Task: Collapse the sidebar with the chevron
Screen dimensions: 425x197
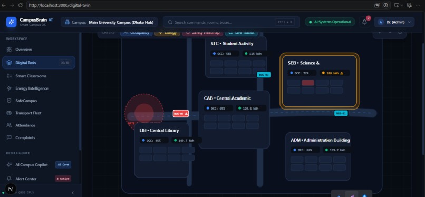Action: [x=73, y=193]
